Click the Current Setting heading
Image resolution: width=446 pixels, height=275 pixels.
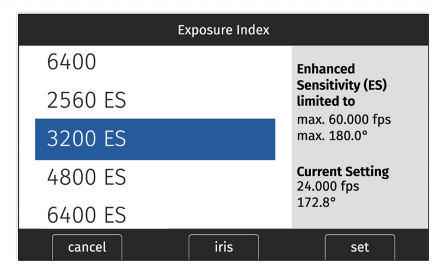point(343,172)
